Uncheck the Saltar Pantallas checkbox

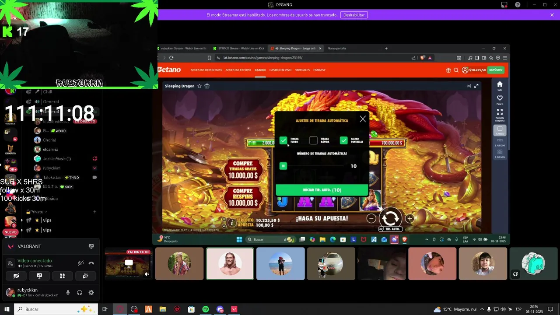point(344,140)
